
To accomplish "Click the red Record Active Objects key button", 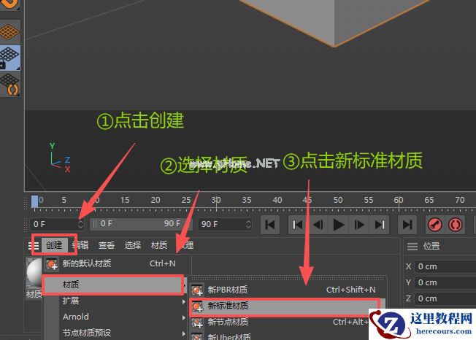I will pos(434,225).
